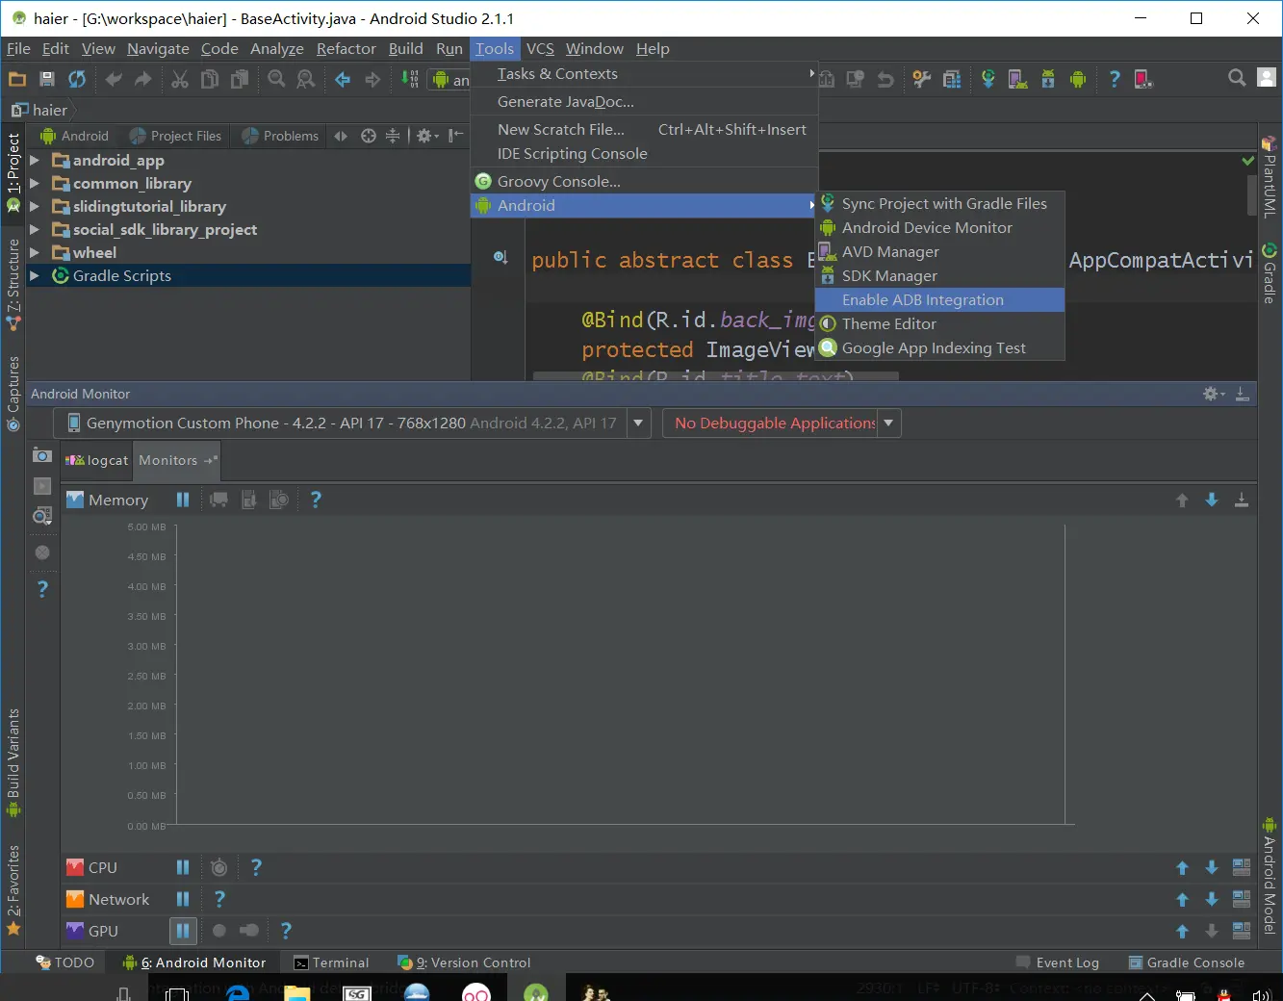Open the Event Log tool window

[x=1057, y=962]
